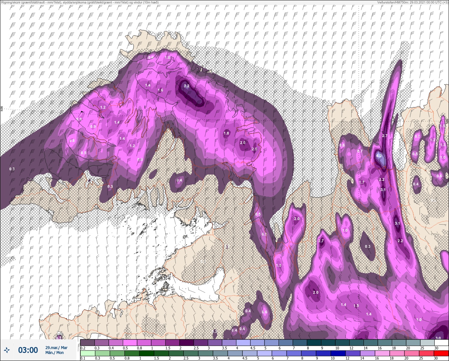Click the '29.mar./ Mar' date label

56,347
